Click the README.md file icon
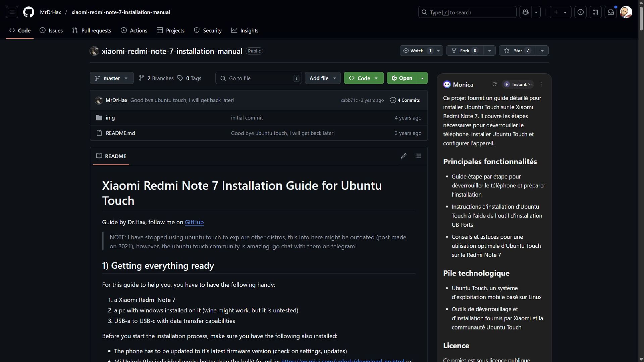The height and width of the screenshot is (362, 644). pyautogui.click(x=99, y=133)
